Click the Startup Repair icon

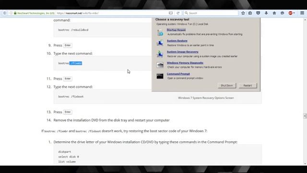pyautogui.click(x=160, y=32)
